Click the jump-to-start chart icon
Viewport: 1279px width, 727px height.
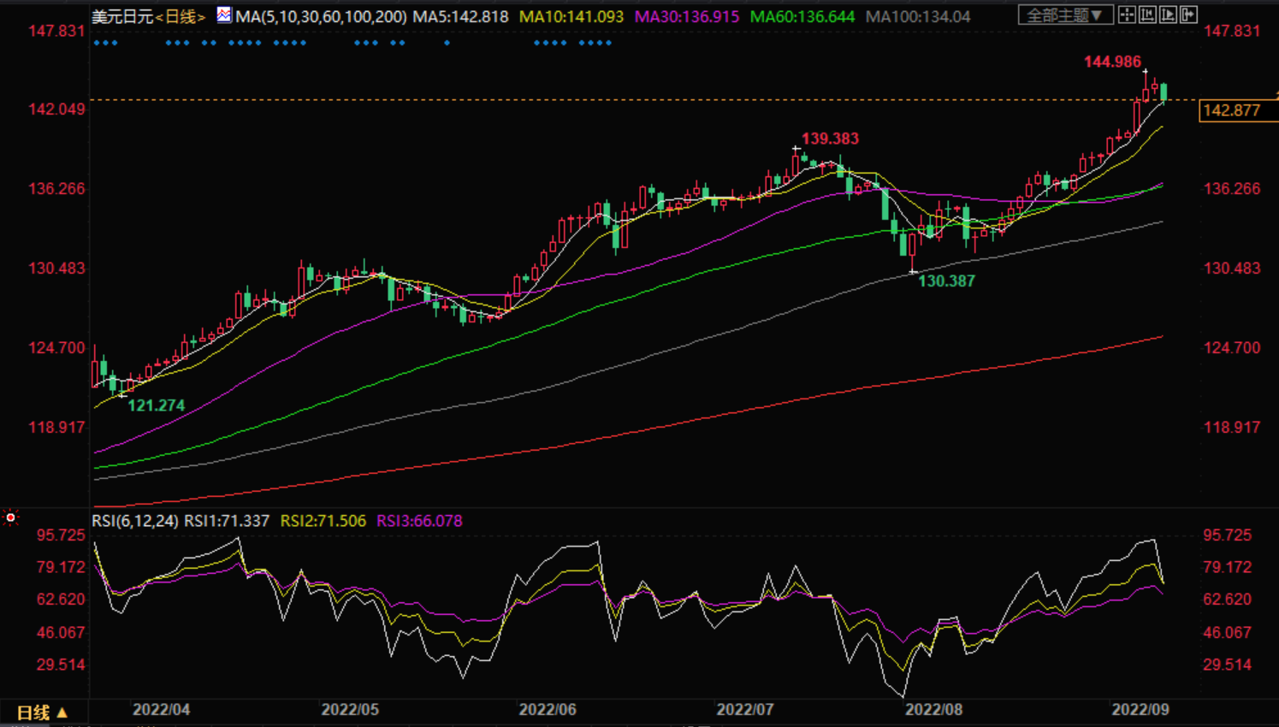tap(1147, 15)
